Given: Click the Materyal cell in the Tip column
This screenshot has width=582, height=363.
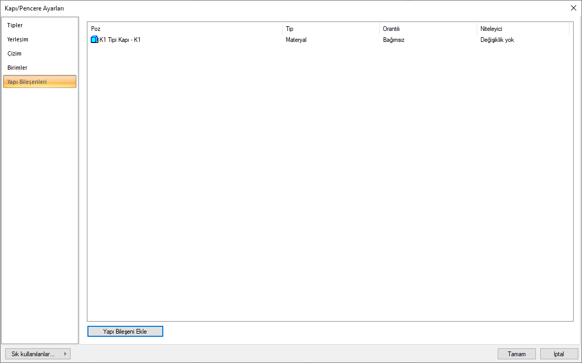Looking at the screenshot, I should click(x=296, y=40).
